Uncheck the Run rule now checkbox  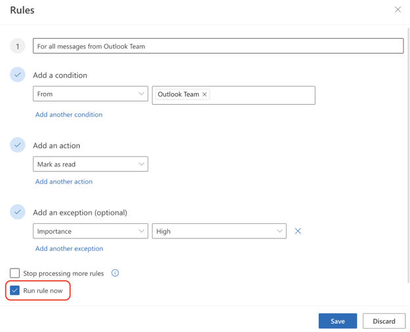click(x=14, y=290)
